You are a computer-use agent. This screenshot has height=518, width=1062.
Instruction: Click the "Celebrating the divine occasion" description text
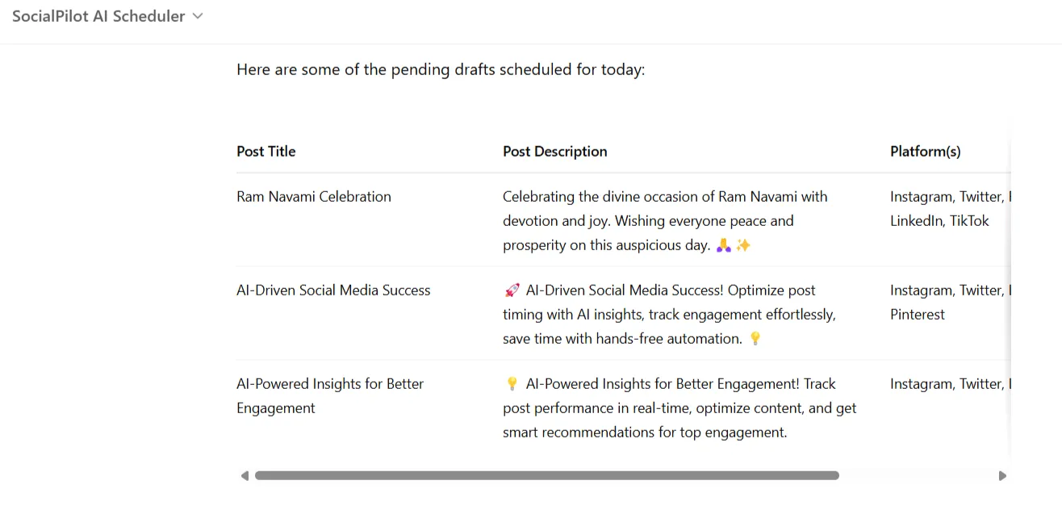665,197
